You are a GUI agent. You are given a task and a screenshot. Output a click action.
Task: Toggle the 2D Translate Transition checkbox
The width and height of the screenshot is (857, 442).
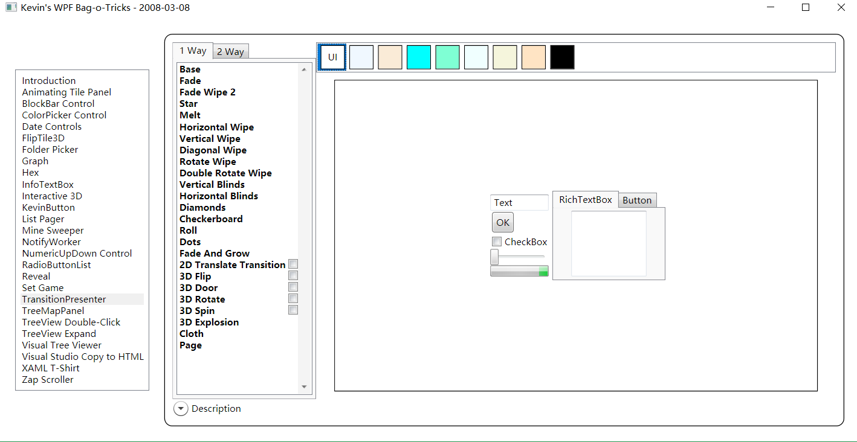[x=293, y=264]
